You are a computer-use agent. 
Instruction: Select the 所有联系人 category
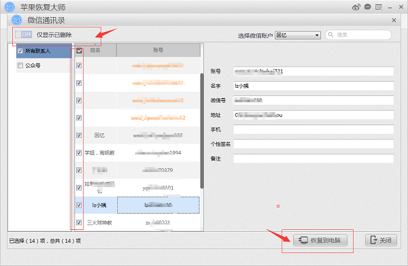point(44,51)
